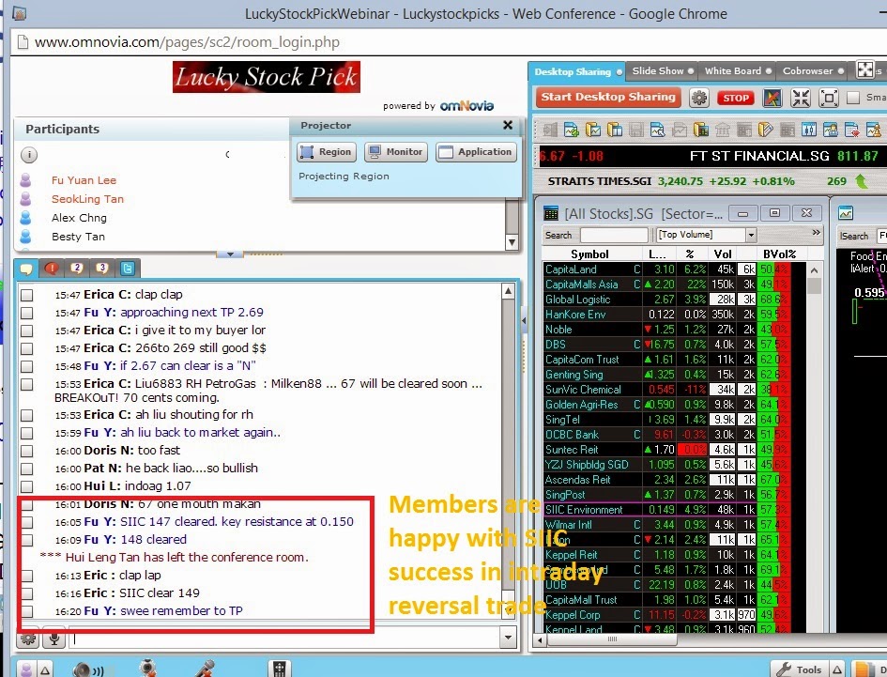This screenshot has width=887, height=677.
Task: Click the Region projector button
Action: click(327, 152)
